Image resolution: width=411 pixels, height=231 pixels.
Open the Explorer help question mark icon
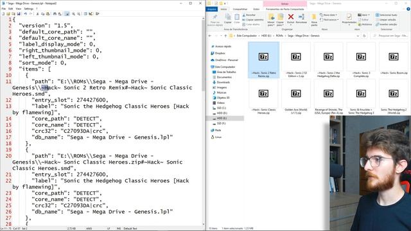click(x=408, y=9)
